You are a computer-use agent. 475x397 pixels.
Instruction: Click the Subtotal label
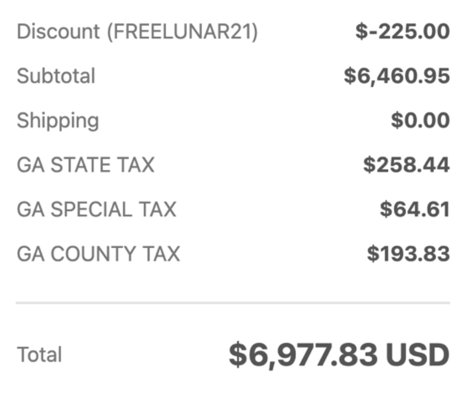(56, 76)
